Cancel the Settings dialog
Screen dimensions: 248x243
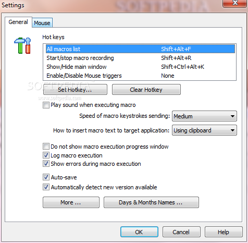click(181, 232)
